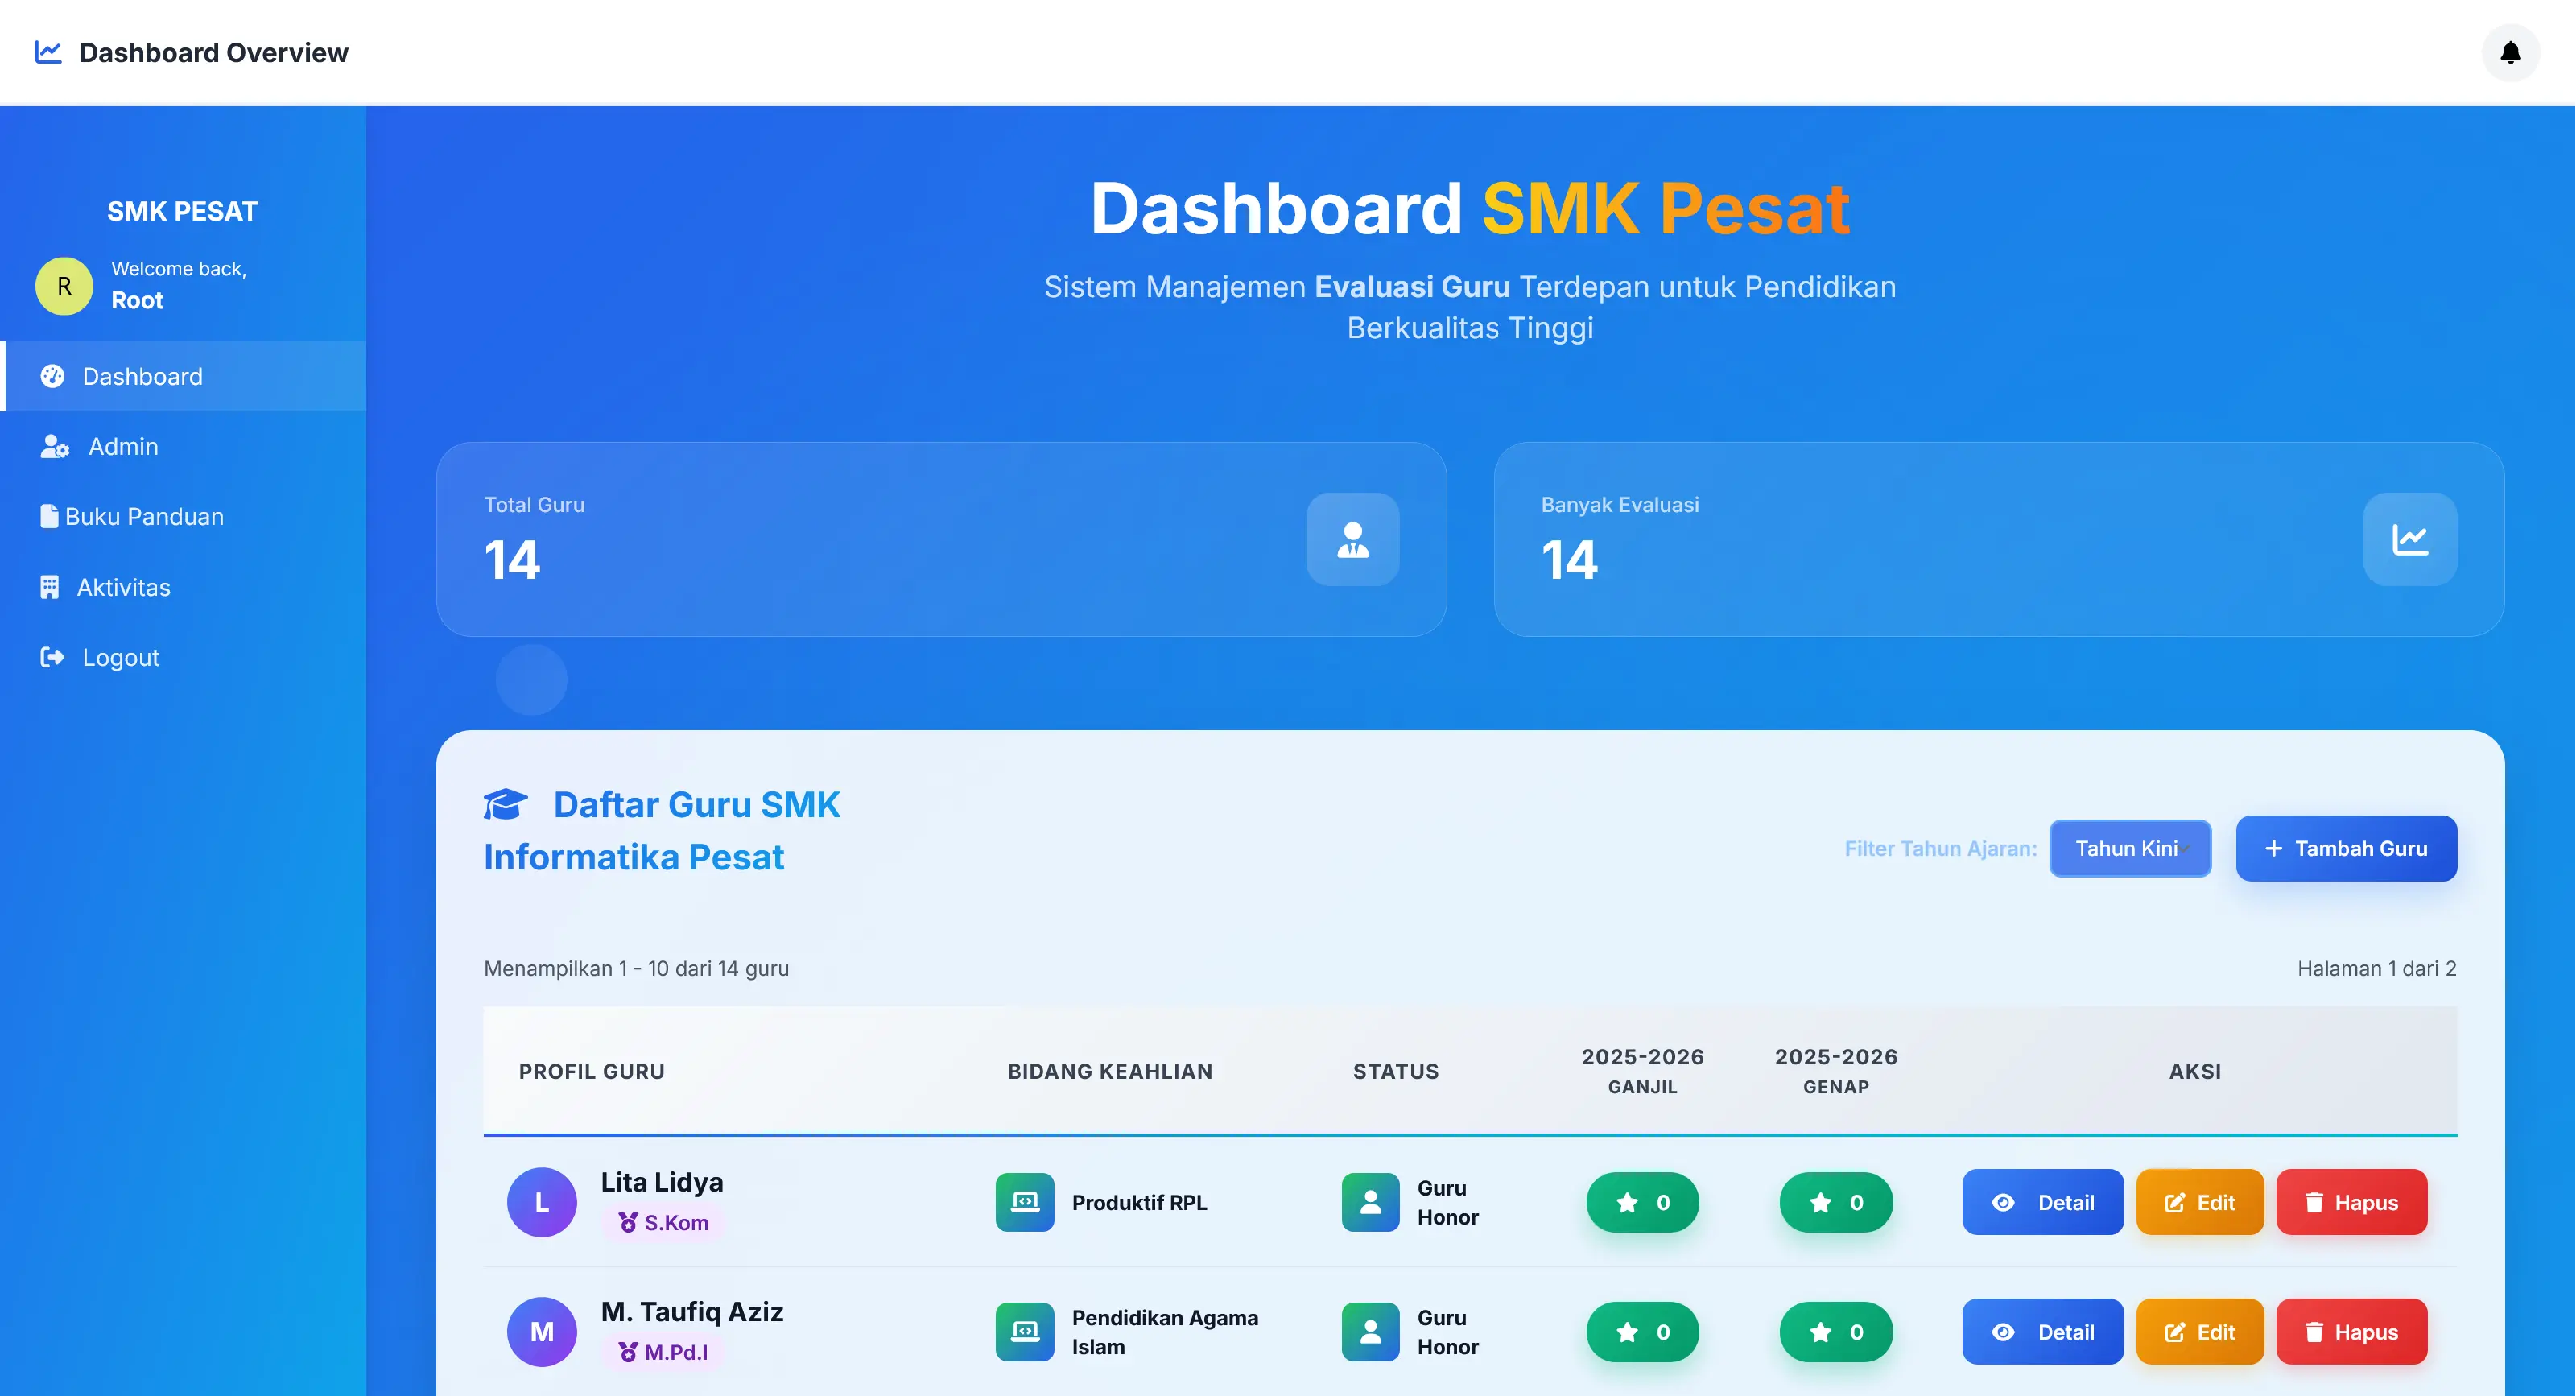Click the Produktif RPL laptop icon

point(1024,1202)
